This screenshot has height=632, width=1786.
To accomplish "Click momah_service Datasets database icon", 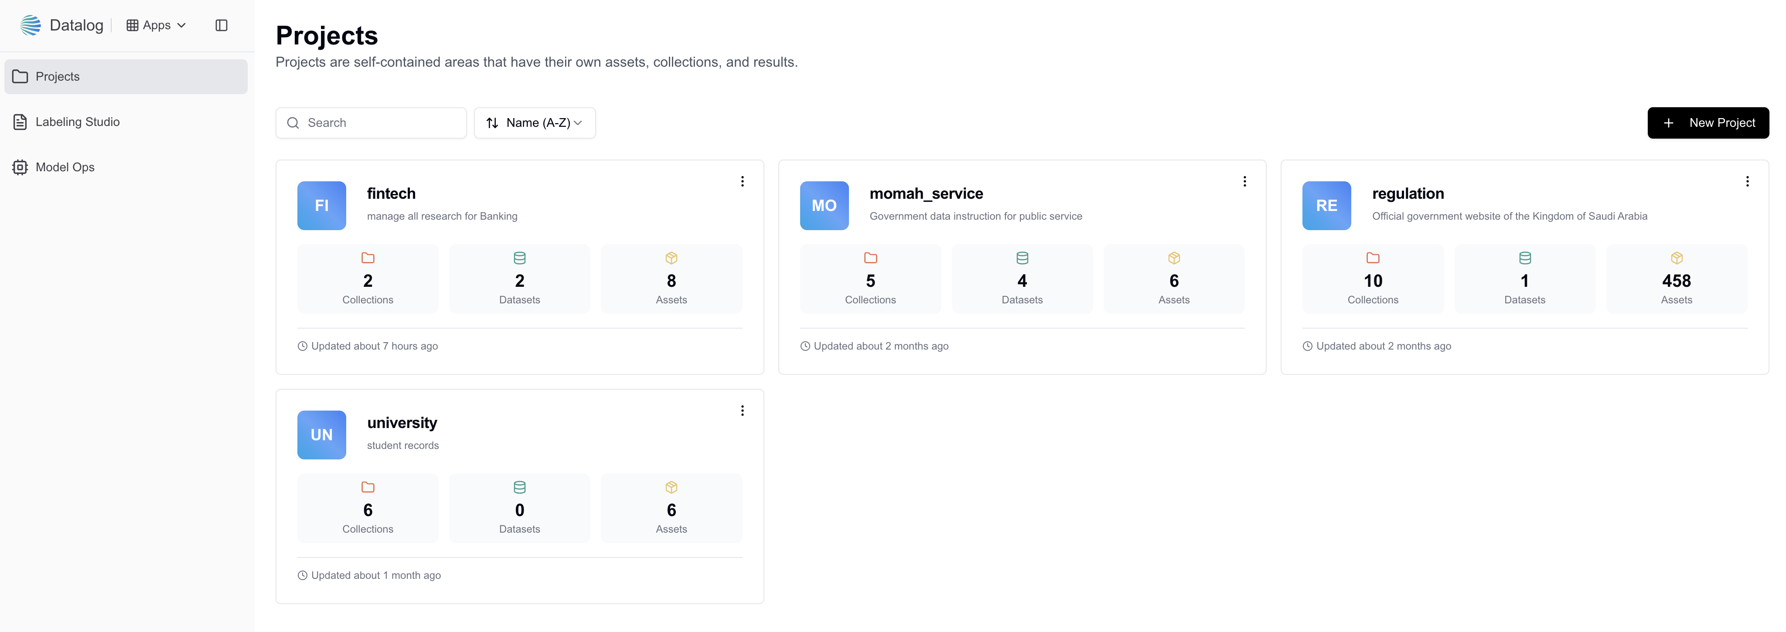I will click(1021, 258).
